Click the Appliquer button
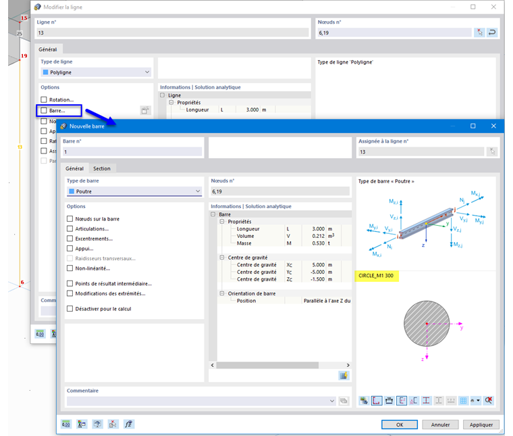 click(481, 425)
